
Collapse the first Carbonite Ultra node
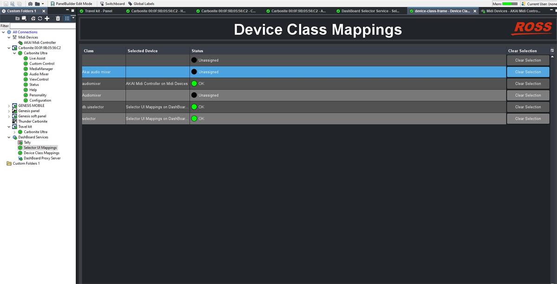14,53
